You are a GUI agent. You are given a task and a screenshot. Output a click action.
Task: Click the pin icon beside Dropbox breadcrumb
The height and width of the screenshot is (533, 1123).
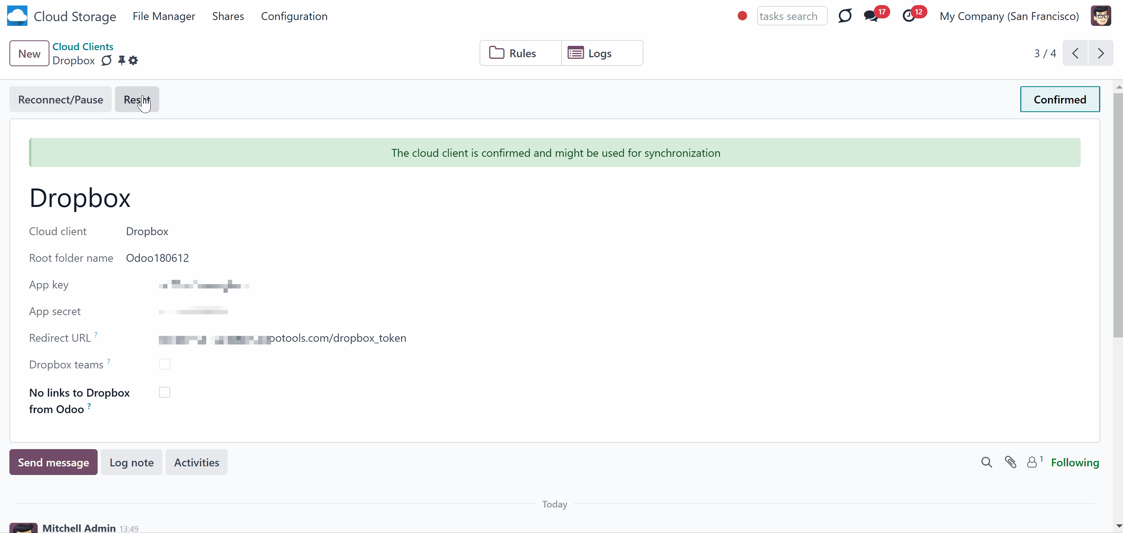tap(122, 61)
